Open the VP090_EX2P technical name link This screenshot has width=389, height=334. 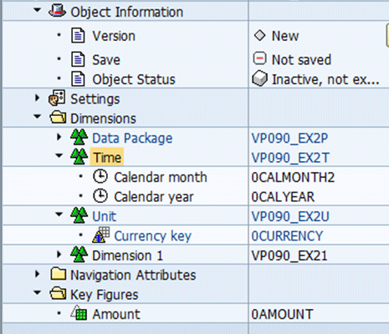coord(289,139)
